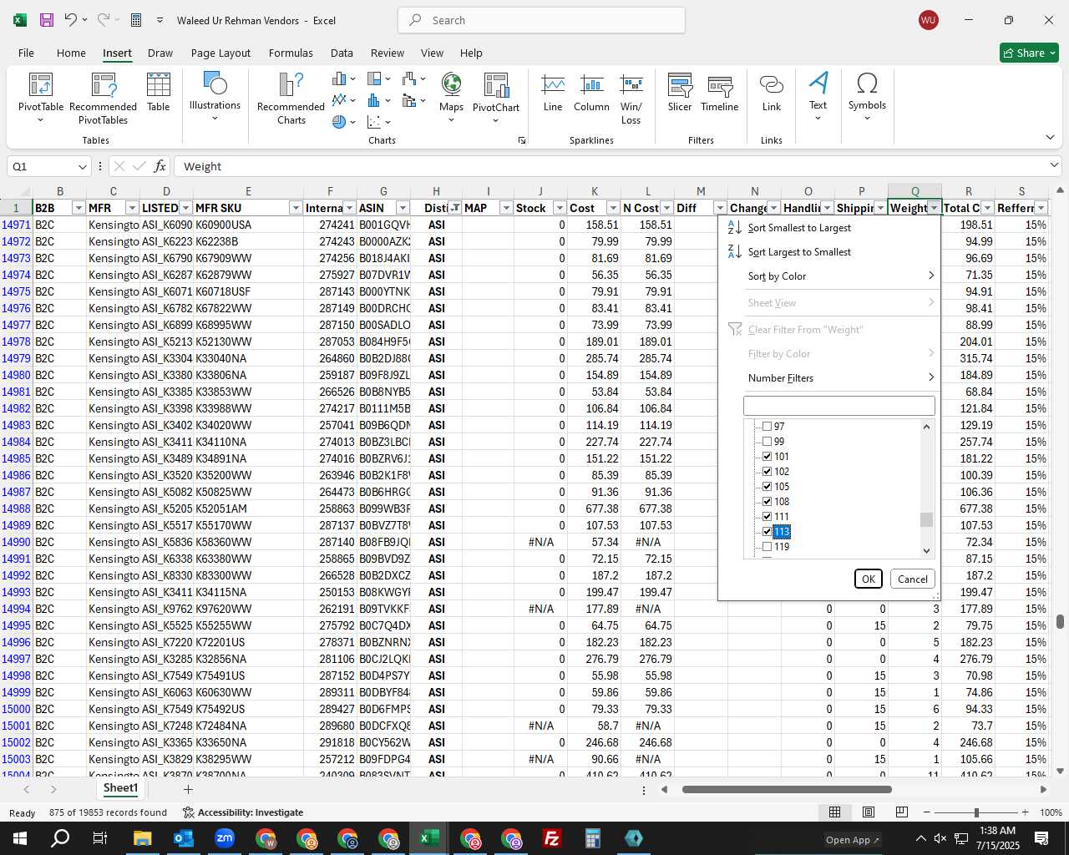Insert a Maps chart
Viewport: 1069px width, 855px height.
tap(451, 98)
